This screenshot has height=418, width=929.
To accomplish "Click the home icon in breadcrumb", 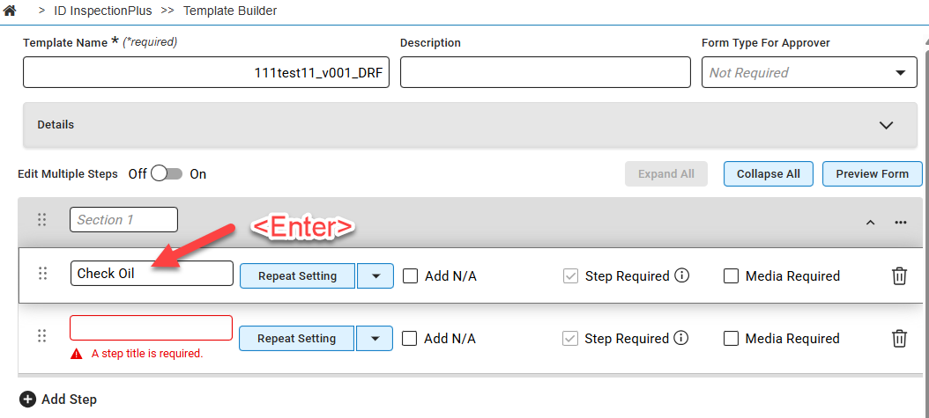I will [x=11, y=11].
